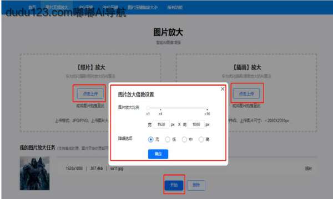Open the 图片压缩指定大小 menu item
333x199 pixels.
[143, 7]
